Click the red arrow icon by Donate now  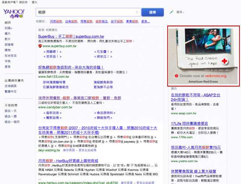coord(177,76)
